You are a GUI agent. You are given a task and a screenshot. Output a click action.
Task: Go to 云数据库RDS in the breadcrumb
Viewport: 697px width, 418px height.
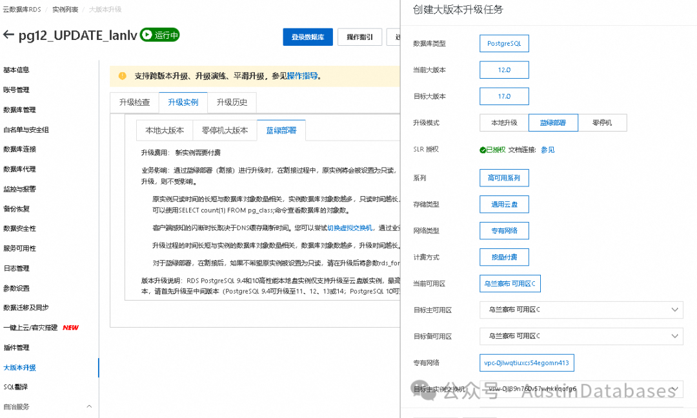[22, 9]
